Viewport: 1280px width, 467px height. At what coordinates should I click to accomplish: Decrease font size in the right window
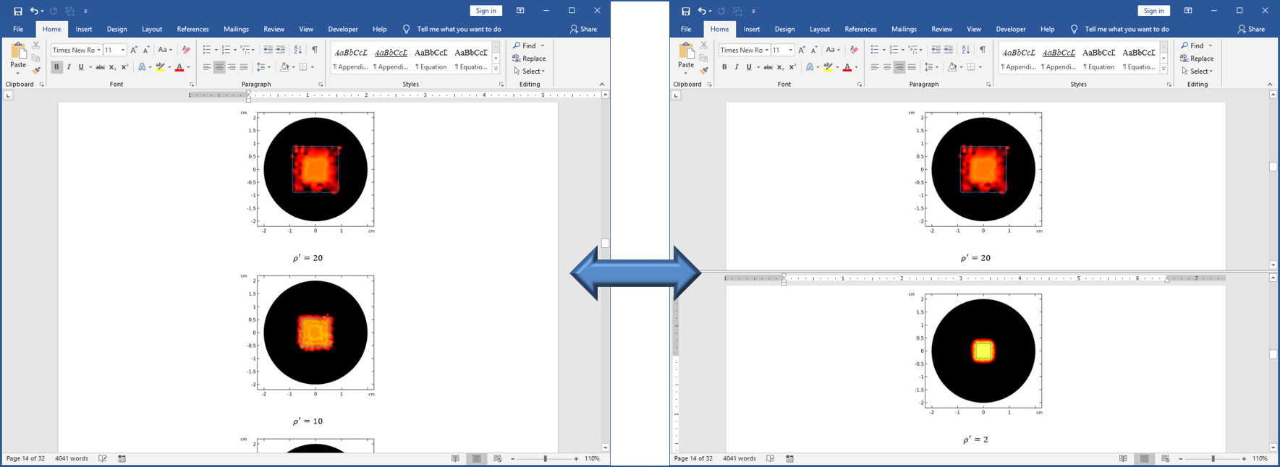click(814, 50)
